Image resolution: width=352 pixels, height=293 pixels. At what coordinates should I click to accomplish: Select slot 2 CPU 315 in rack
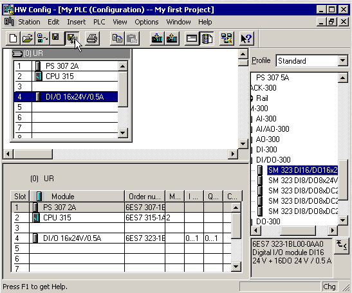point(66,76)
